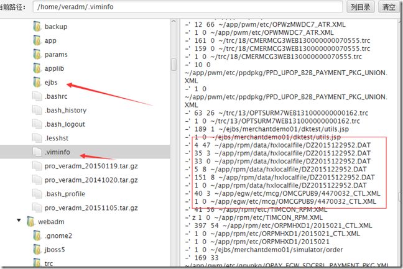Select the ejbs folder name
The height and width of the screenshot is (269, 403).
[51, 82]
